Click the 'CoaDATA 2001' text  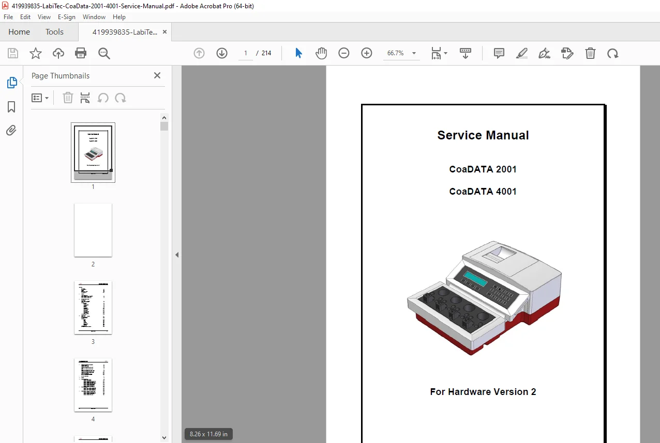pos(483,169)
